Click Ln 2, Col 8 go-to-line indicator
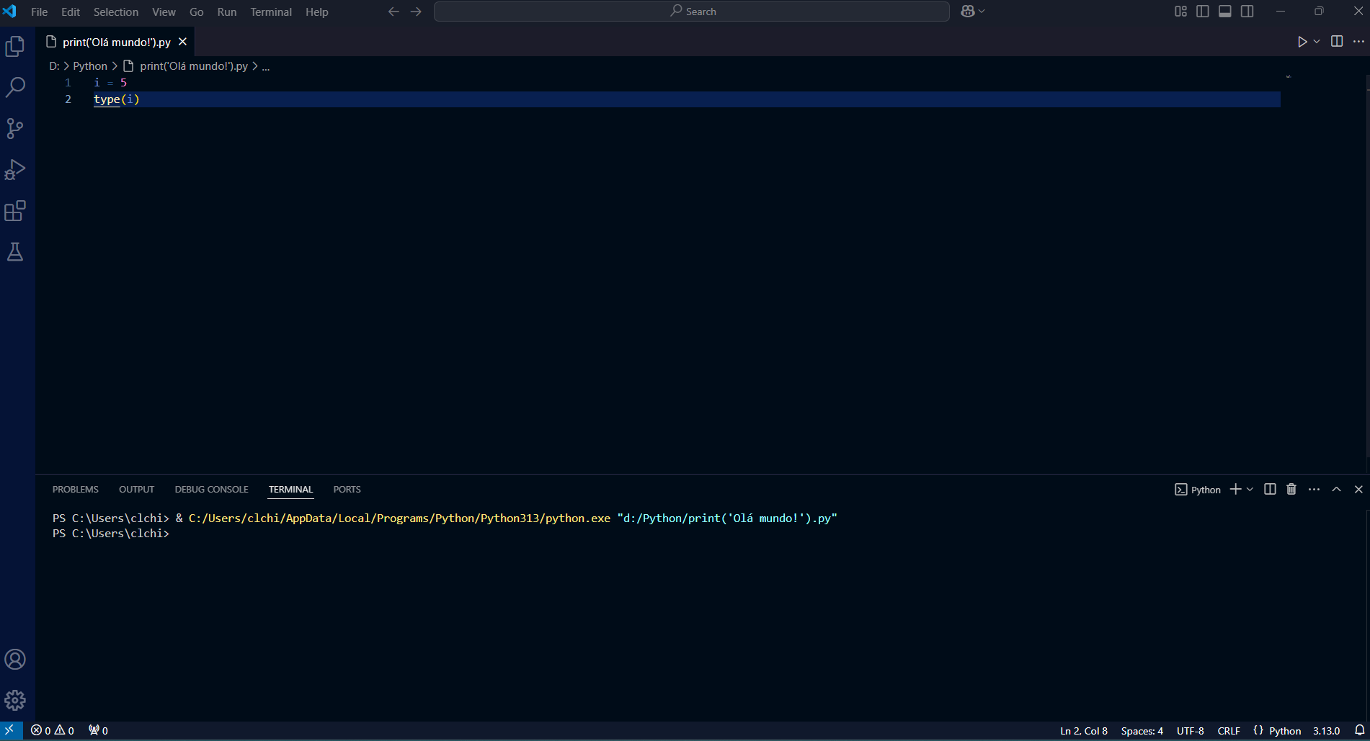The width and height of the screenshot is (1370, 741). point(1084,730)
